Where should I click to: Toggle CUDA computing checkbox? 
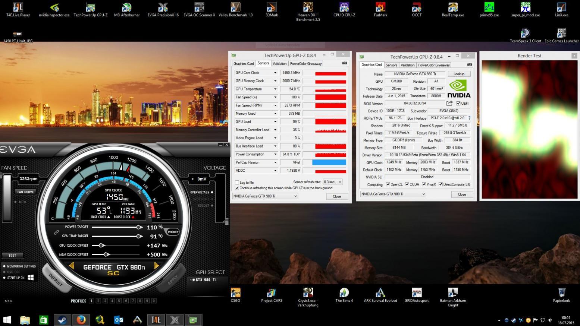pos(407,184)
